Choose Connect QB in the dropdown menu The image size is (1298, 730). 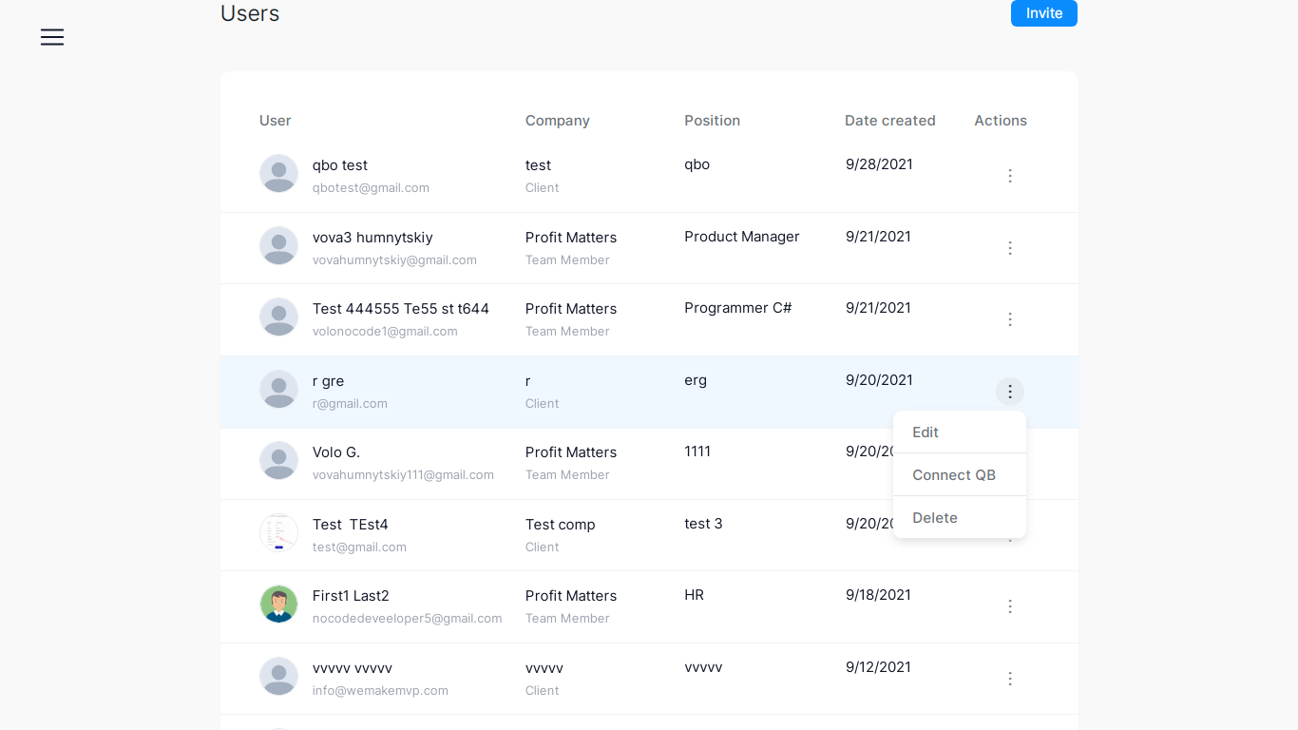click(x=954, y=475)
